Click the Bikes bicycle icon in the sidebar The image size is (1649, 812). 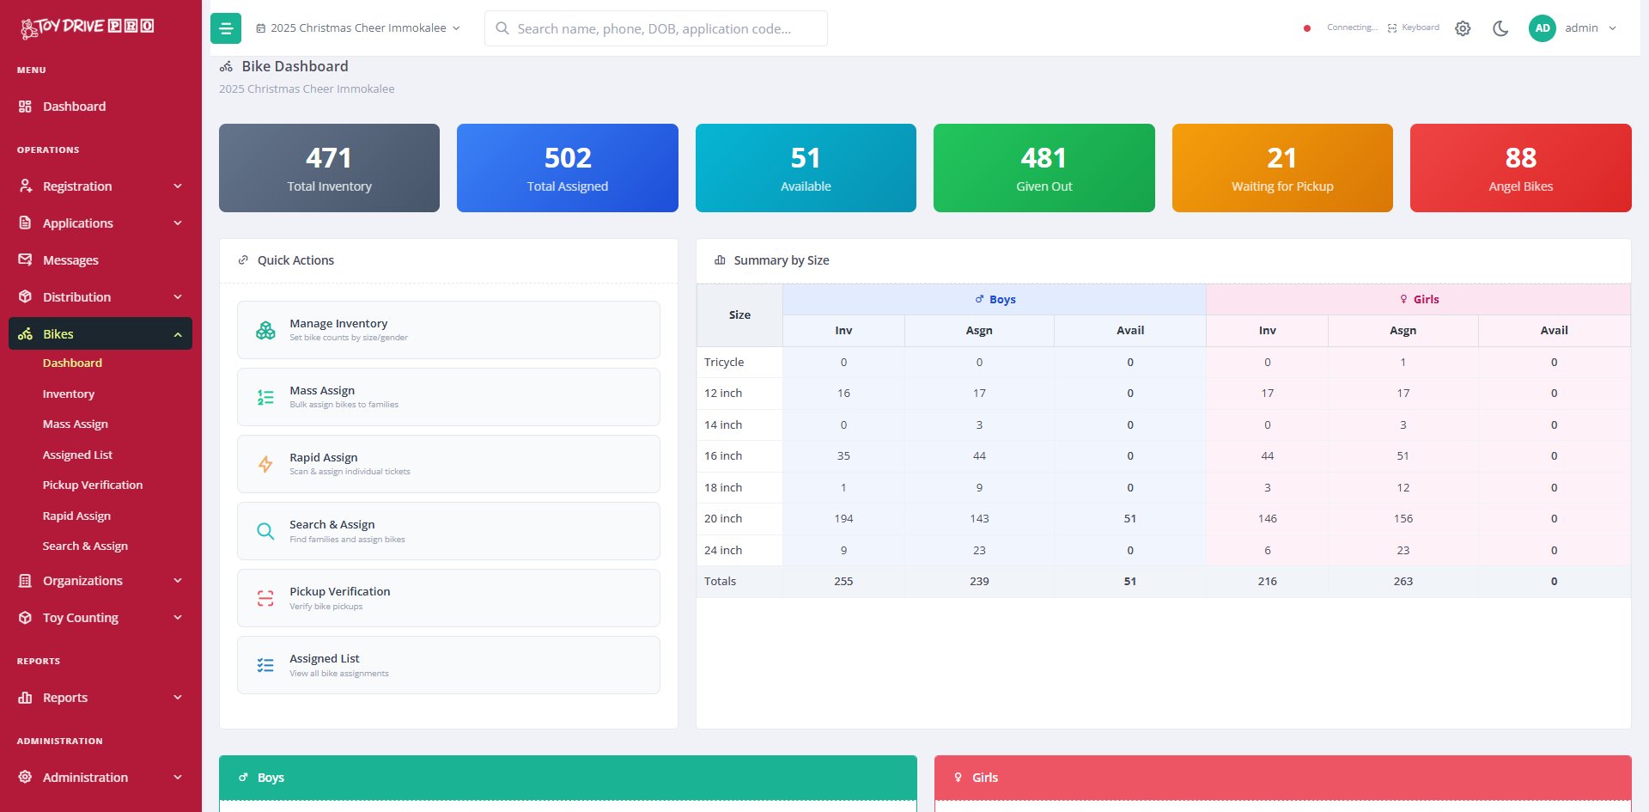pyautogui.click(x=25, y=334)
